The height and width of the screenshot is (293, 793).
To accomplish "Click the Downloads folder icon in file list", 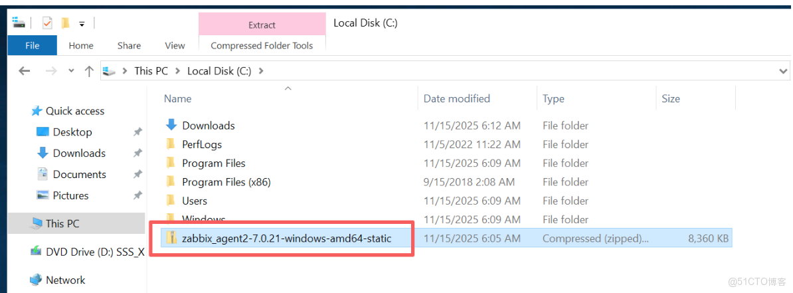I will 171,125.
